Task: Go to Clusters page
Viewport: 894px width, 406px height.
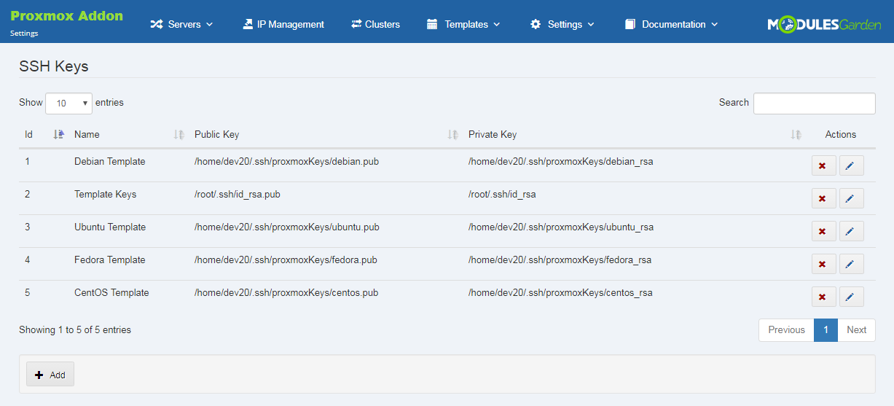Action: (x=375, y=24)
